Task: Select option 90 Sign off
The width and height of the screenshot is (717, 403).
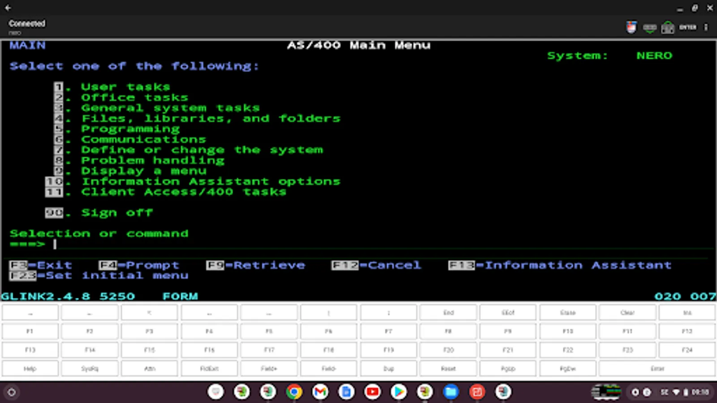Action: pyautogui.click(x=99, y=213)
